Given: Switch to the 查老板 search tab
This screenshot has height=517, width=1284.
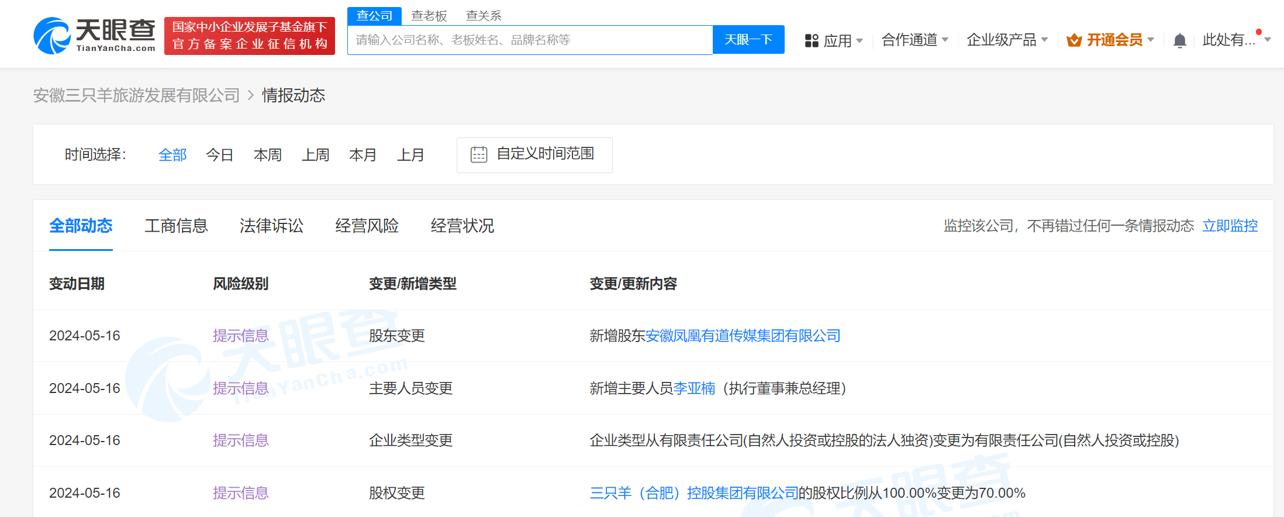Looking at the screenshot, I should click(x=429, y=16).
